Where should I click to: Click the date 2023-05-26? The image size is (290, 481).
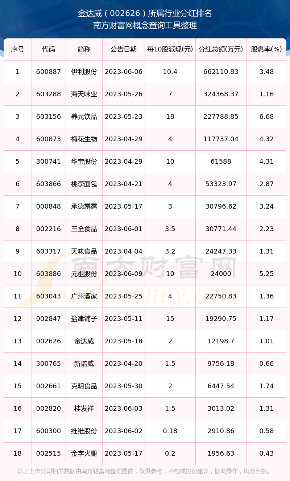(124, 94)
